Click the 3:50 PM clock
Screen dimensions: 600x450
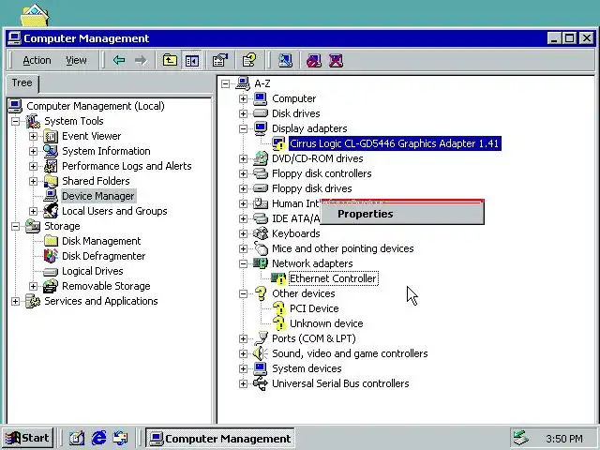pos(564,439)
